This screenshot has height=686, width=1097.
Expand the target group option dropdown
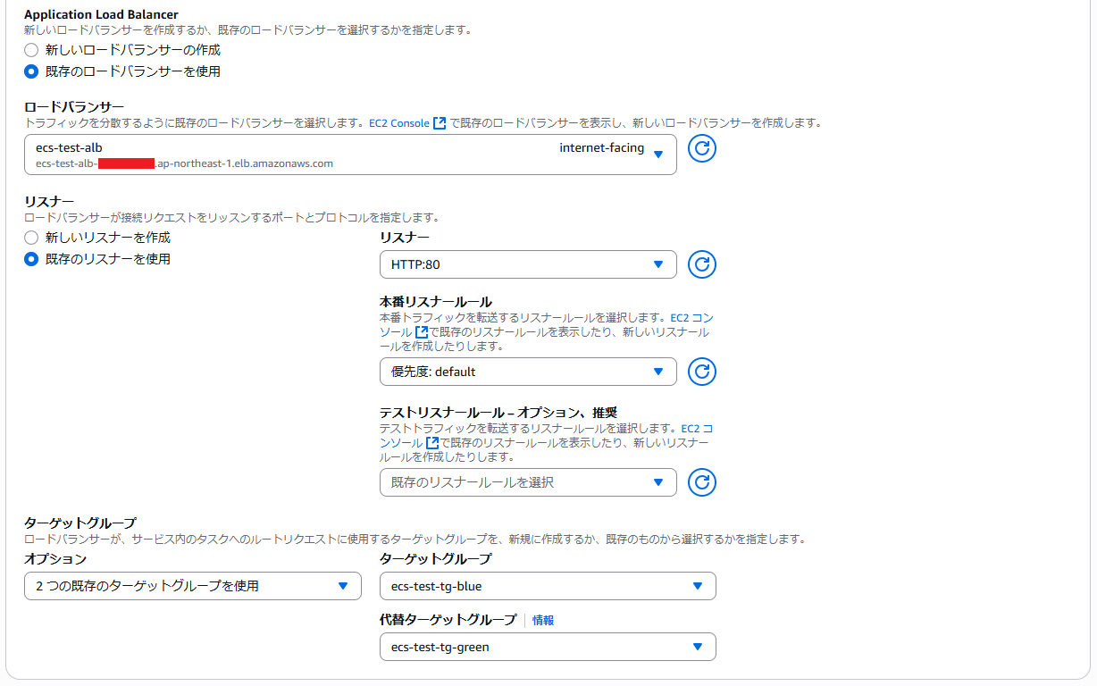tap(193, 586)
